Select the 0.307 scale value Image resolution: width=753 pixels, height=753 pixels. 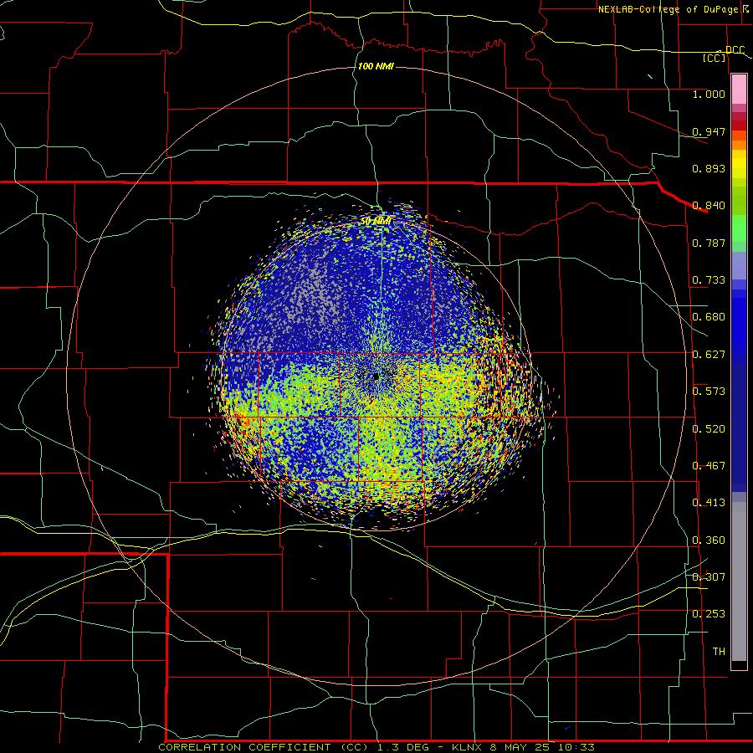tap(709, 577)
